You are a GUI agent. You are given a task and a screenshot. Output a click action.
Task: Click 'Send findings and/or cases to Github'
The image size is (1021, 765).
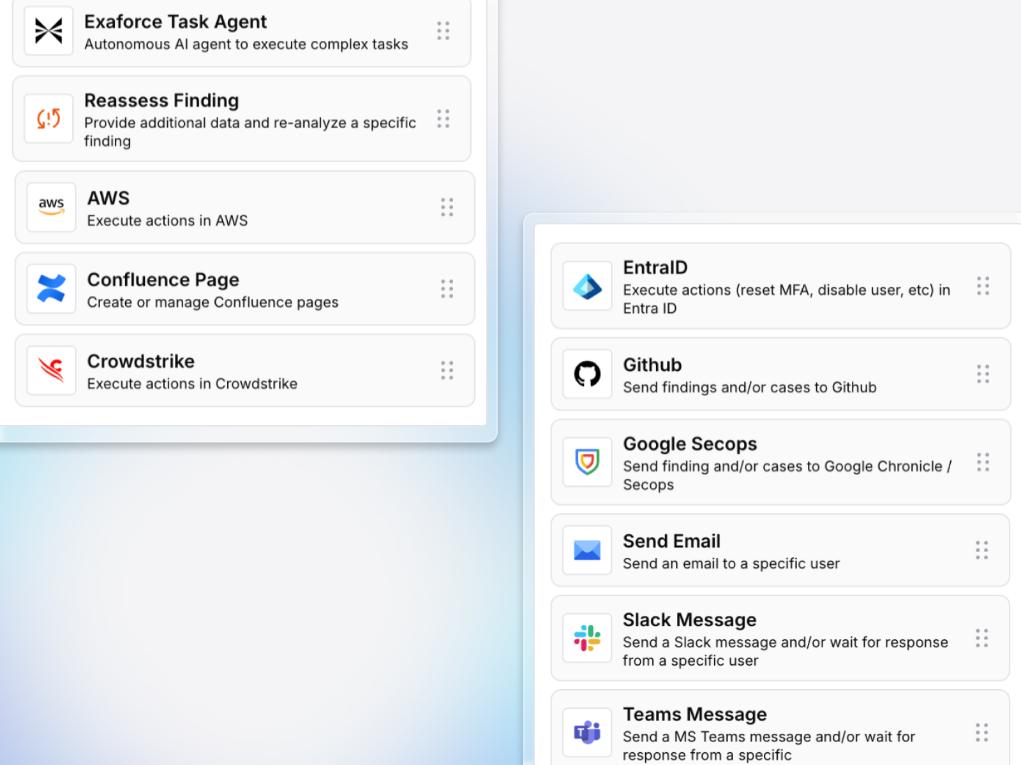[x=750, y=388]
